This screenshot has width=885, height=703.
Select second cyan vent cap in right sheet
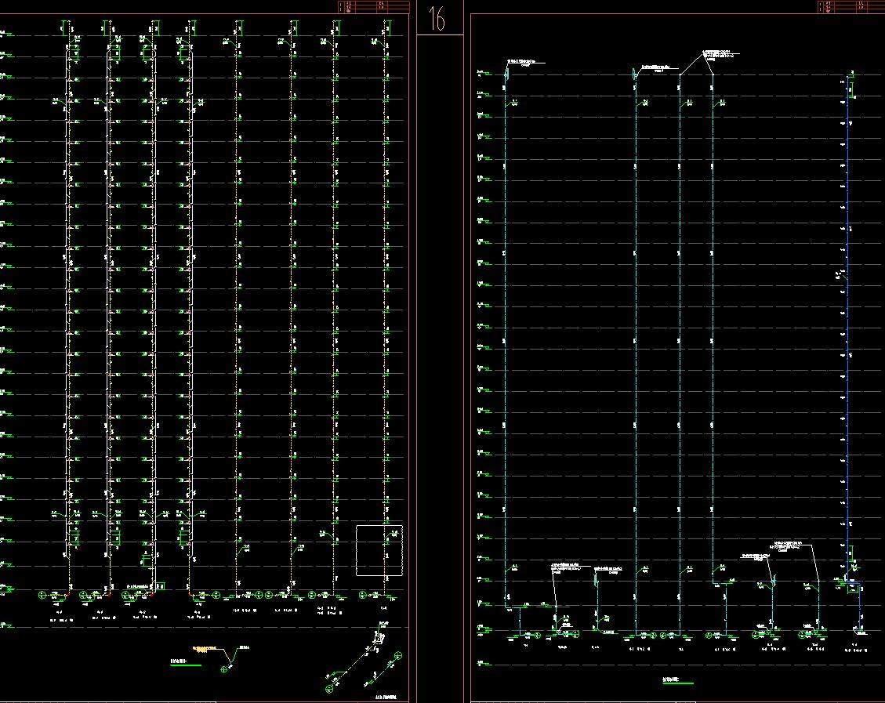[x=633, y=73]
